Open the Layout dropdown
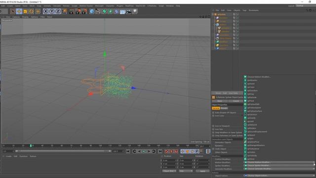The height and width of the screenshot is (178, 316). [306, 6]
